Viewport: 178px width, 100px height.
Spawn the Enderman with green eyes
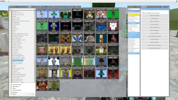coord(78,26)
